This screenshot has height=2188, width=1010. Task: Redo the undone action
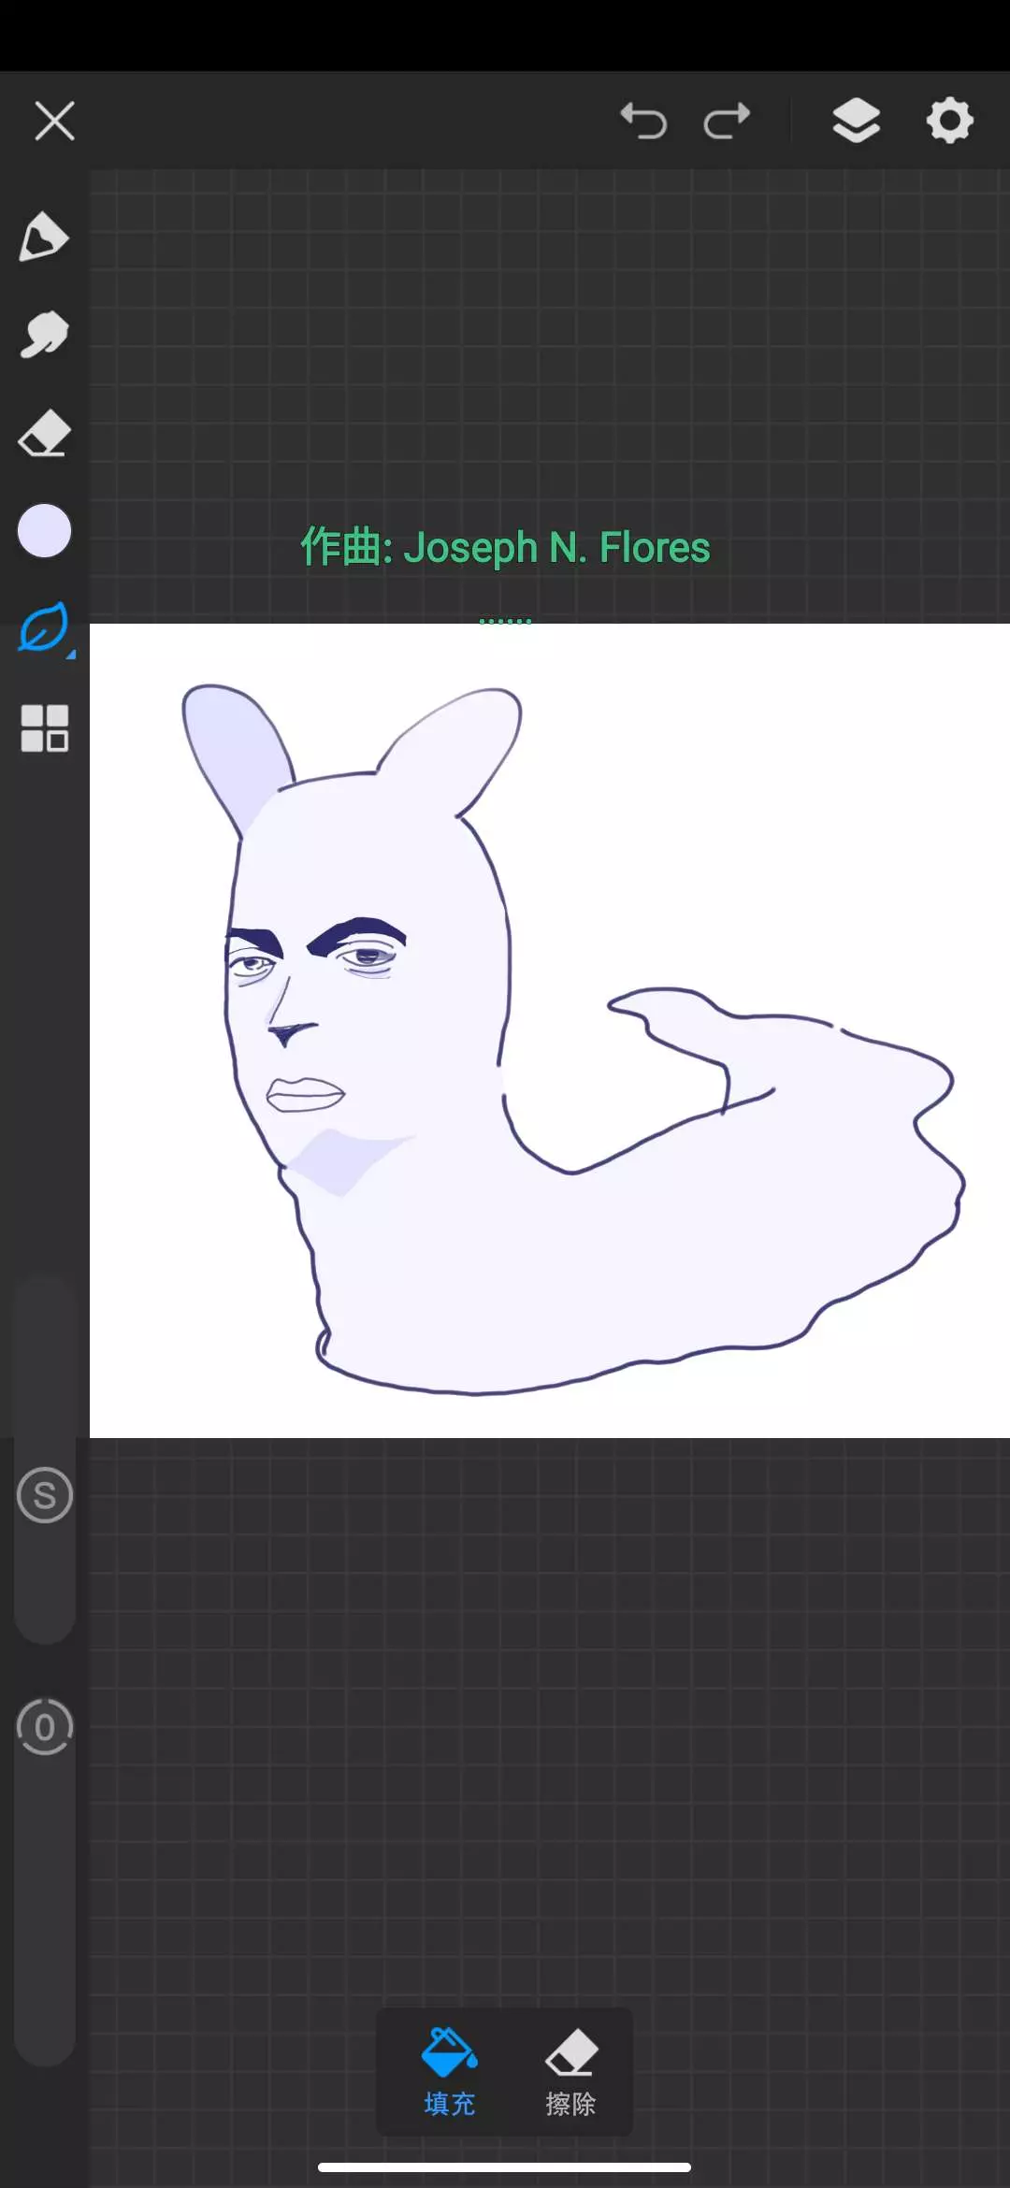728,122
